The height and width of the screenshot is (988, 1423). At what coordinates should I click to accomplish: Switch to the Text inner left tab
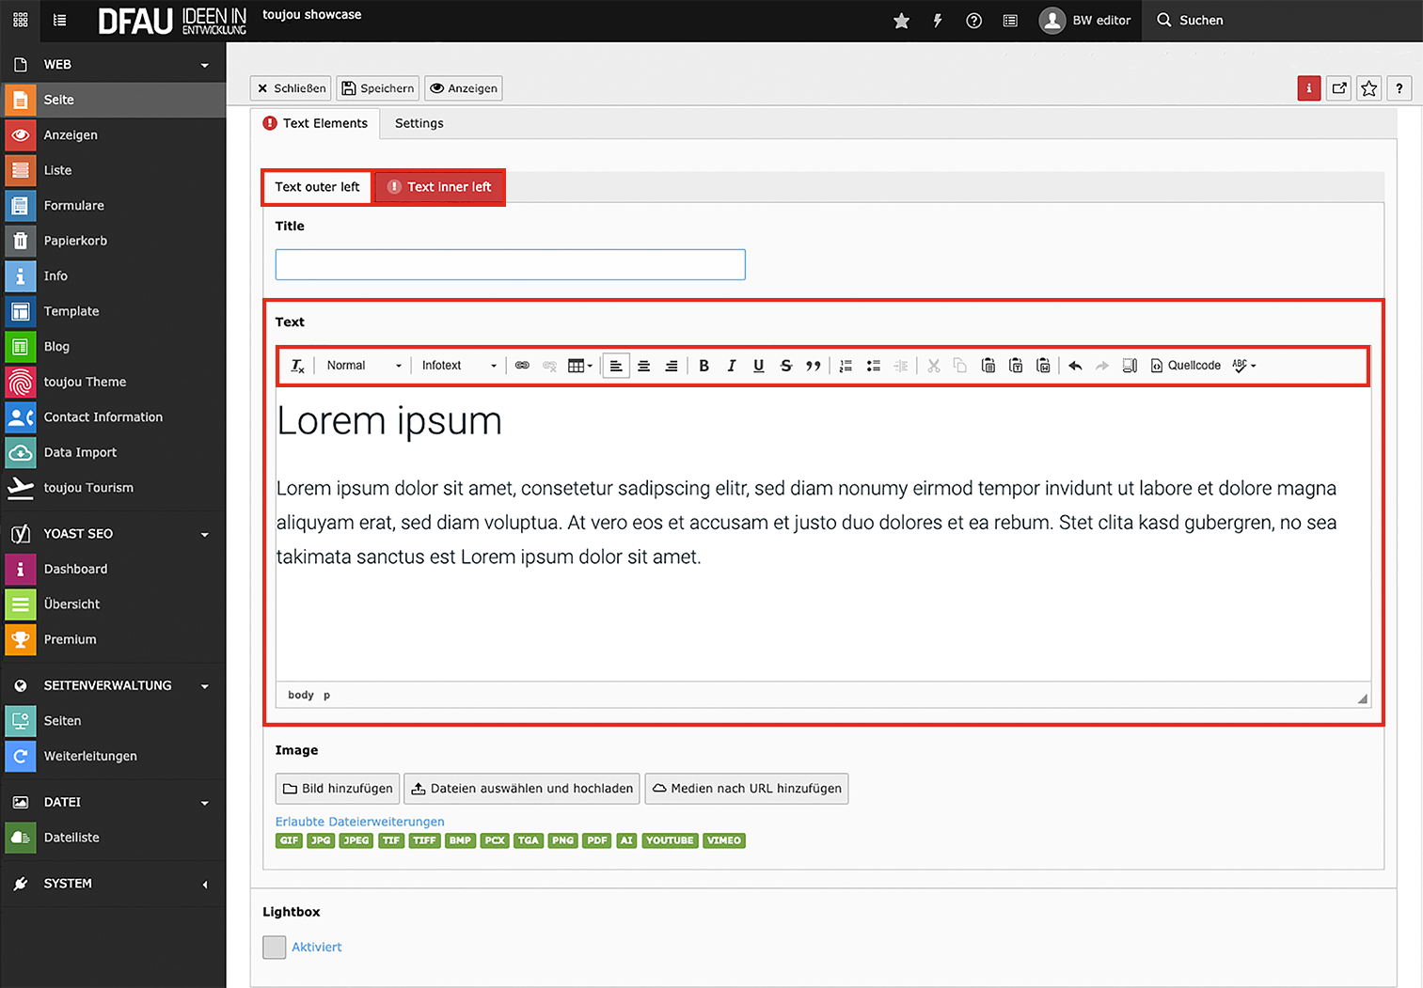440,187
